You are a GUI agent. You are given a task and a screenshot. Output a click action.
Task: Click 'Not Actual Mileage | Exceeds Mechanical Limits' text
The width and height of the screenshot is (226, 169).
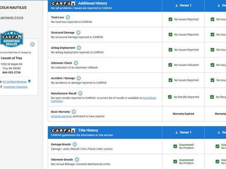81,164
